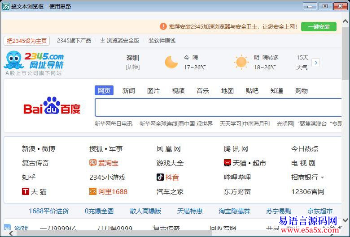Screen dimensions: 350x237
Task: Open 新华网每日电讯 link
Action: [114, 123]
